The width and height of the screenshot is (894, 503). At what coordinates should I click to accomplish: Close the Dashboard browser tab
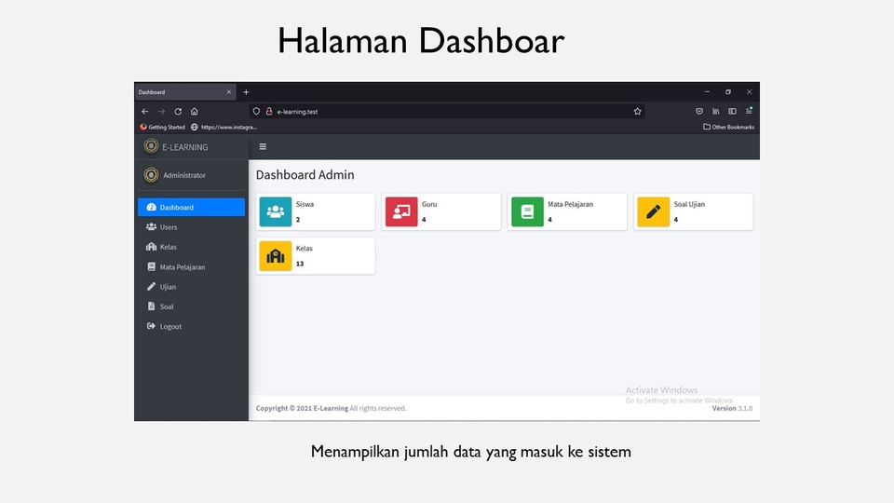click(229, 92)
